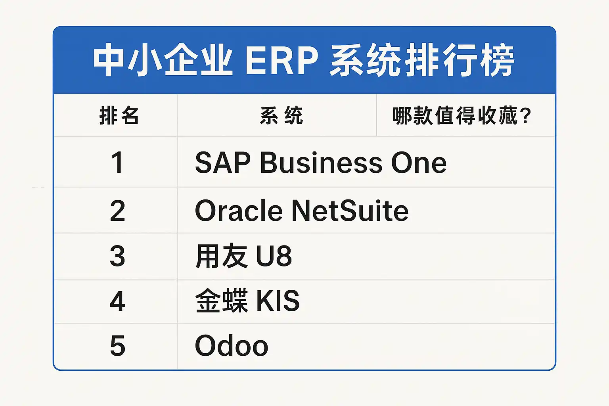
Task: Click the word One in row one
Action: point(419,163)
